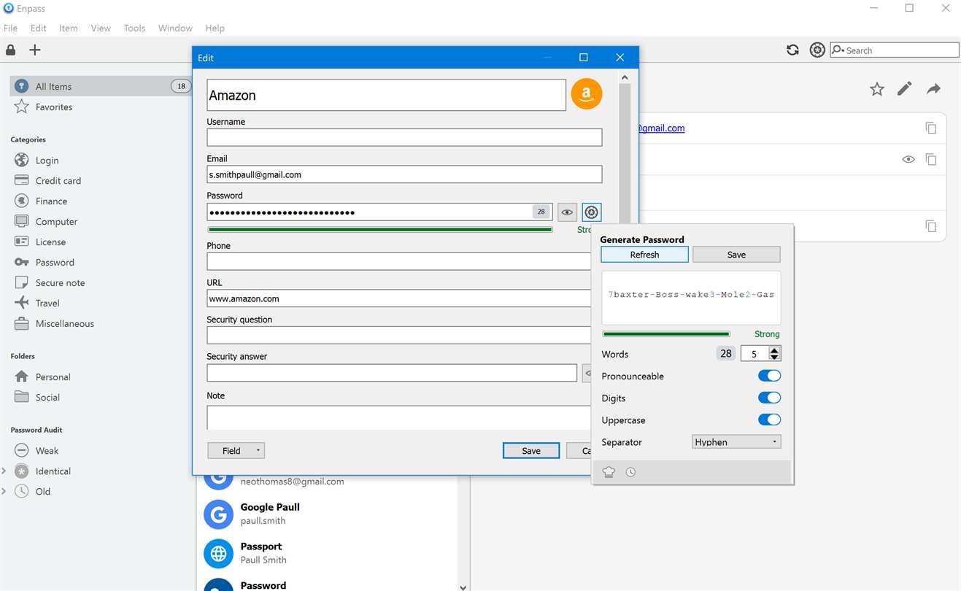The image size is (961, 591).
Task: Decrease the Words count with down arrow
Action: click(x=775, y=358)
